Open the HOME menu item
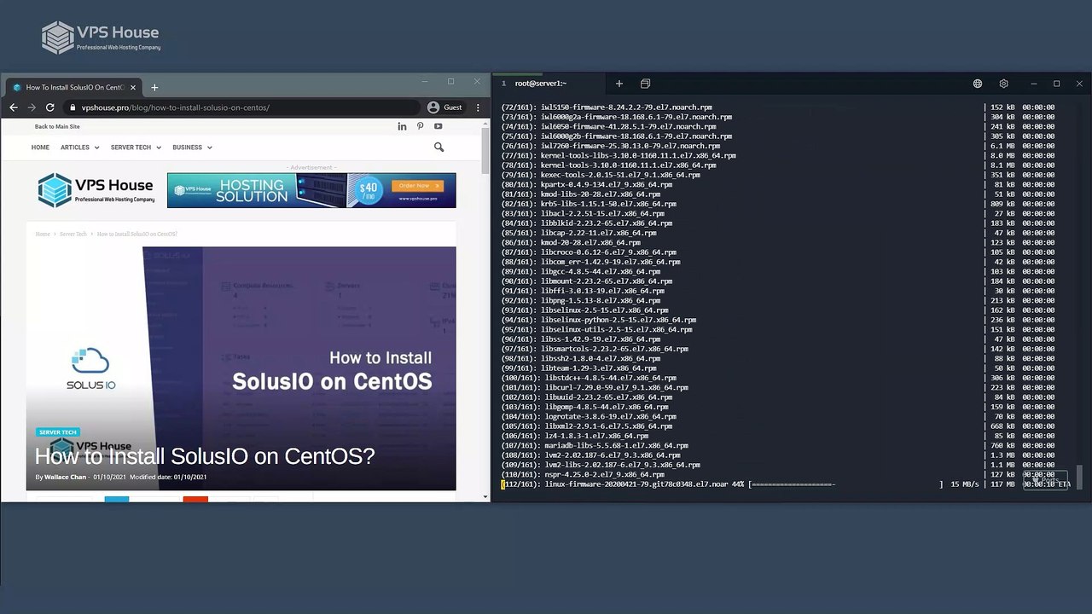The height and width of the screenshot is (614, 1092). point(40,148)
